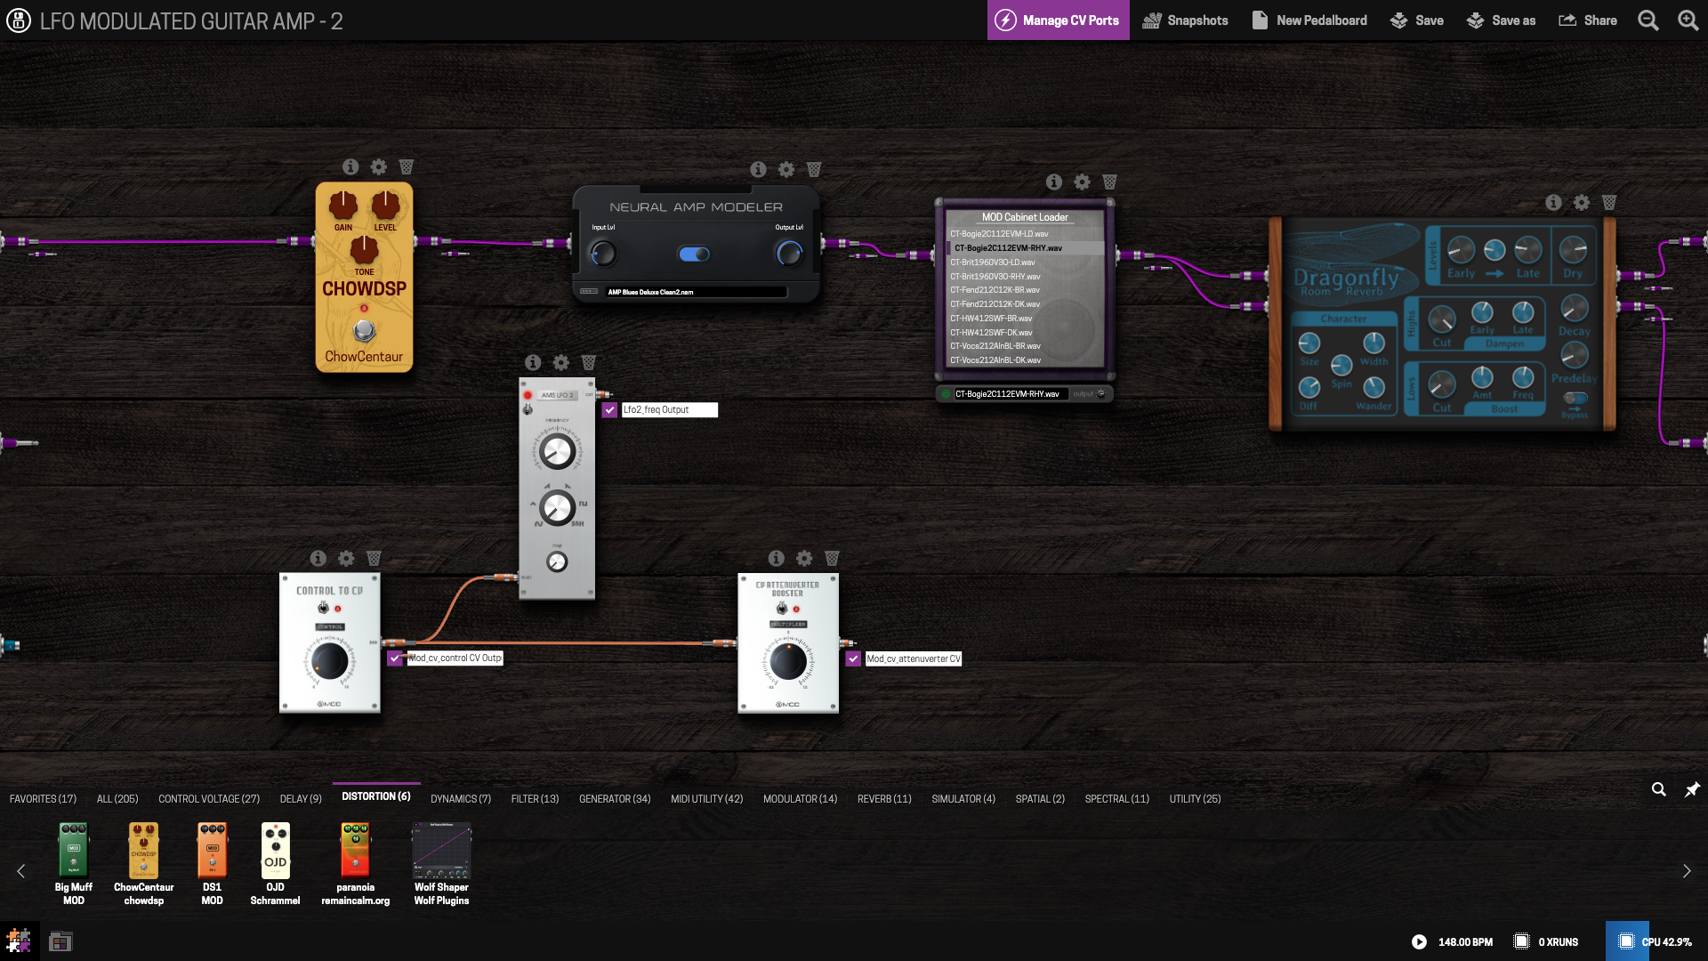Open the MODULATOR (14) category tab
1708x961 pixels.
(800, 799)
